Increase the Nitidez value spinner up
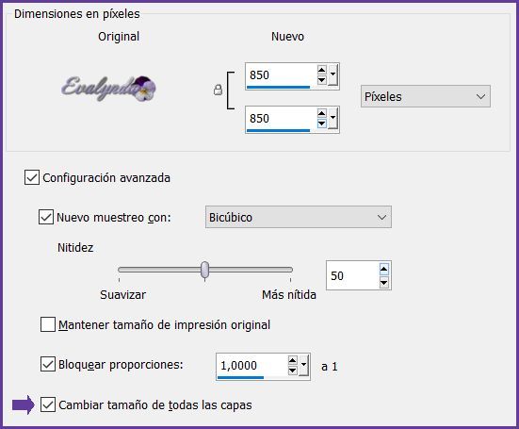This screenshot has height=429, width=519. point(383,270)
